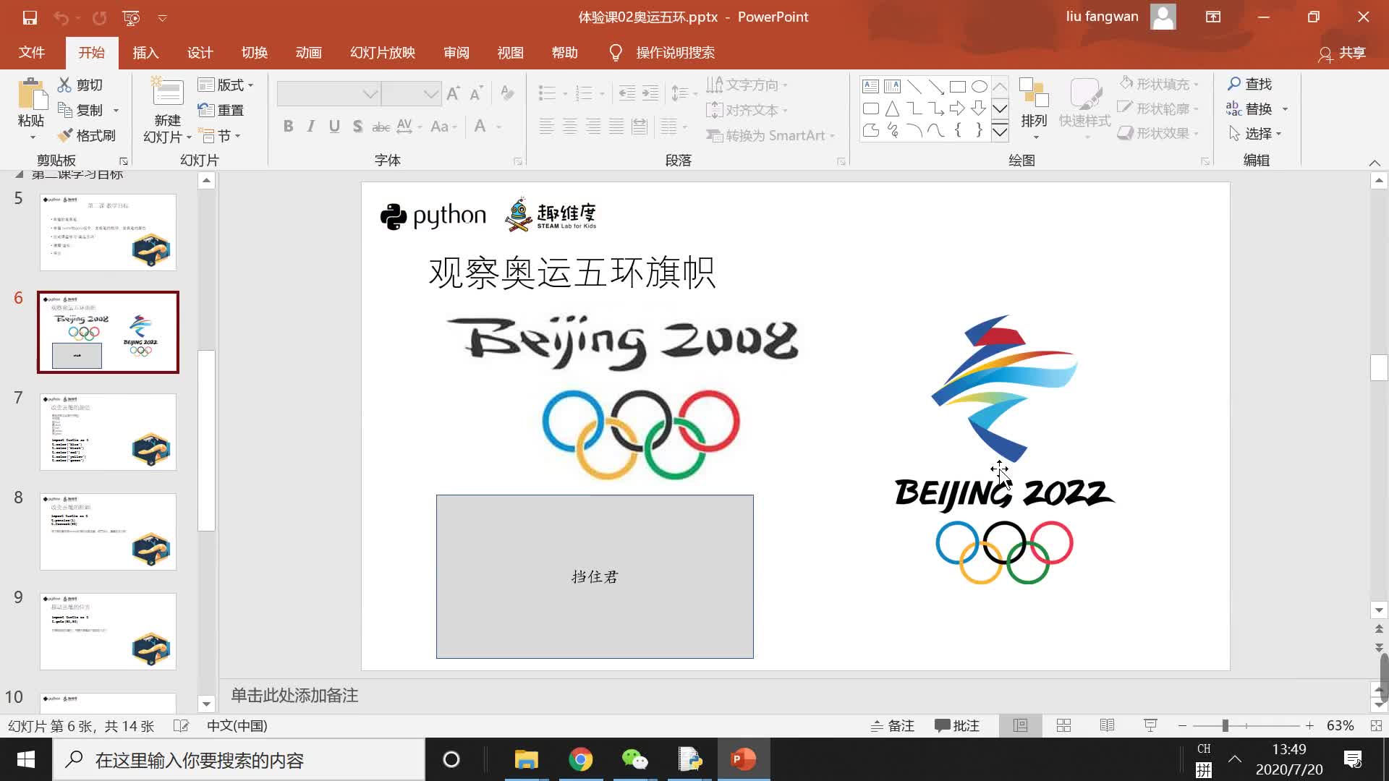Screen dimensions: 1389x781
Task: Open the Section dropdown
Action: 220,135
